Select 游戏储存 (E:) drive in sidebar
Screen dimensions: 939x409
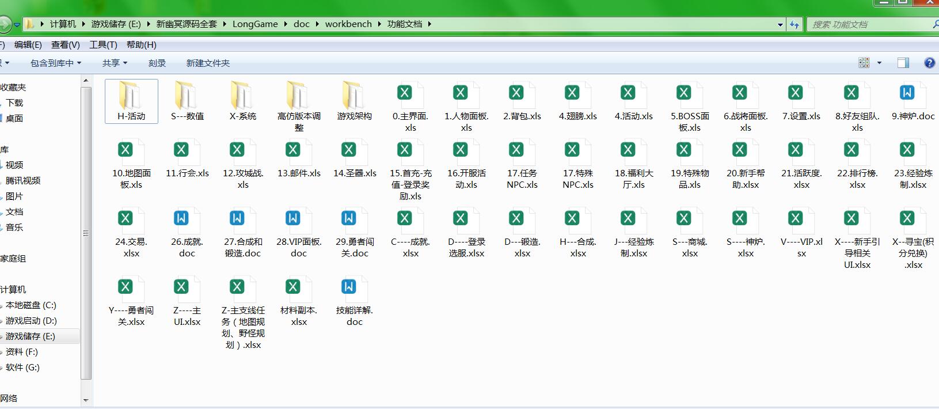[31, 336]
